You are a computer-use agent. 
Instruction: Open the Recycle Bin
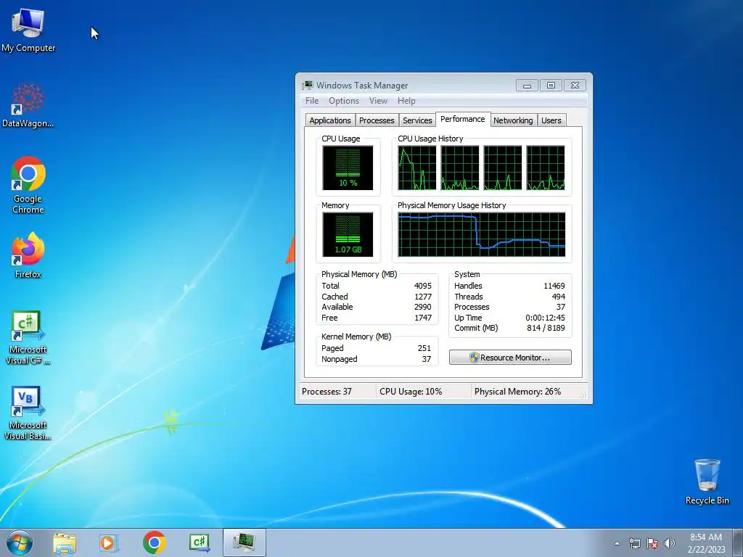(707, 482)
